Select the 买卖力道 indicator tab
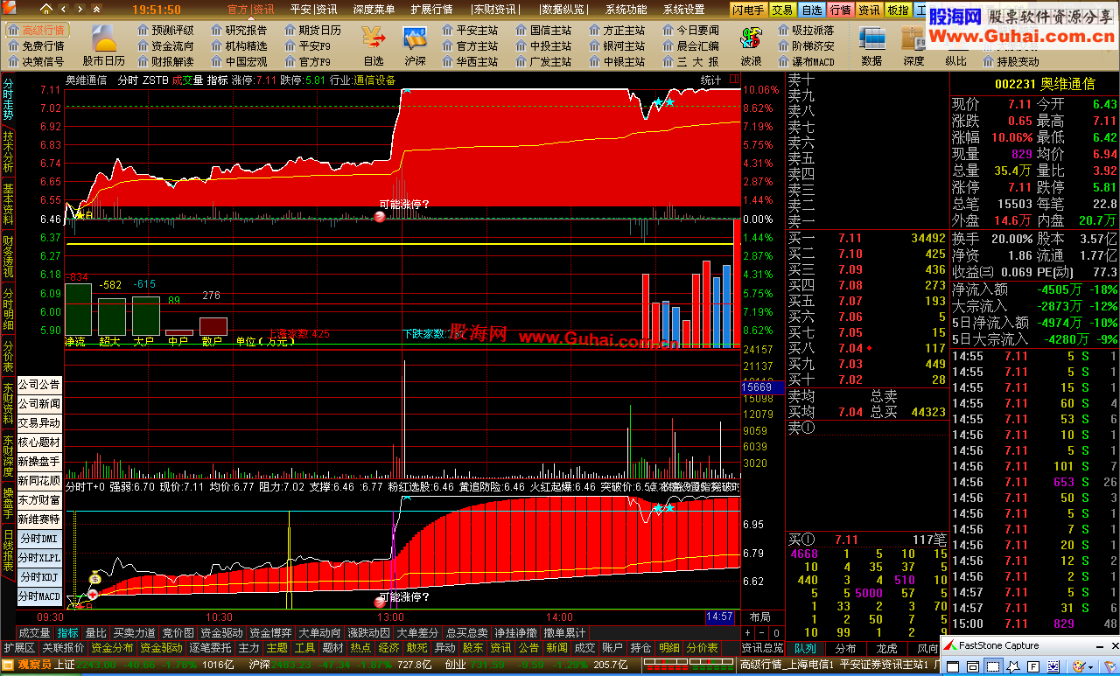 point(134,632)
